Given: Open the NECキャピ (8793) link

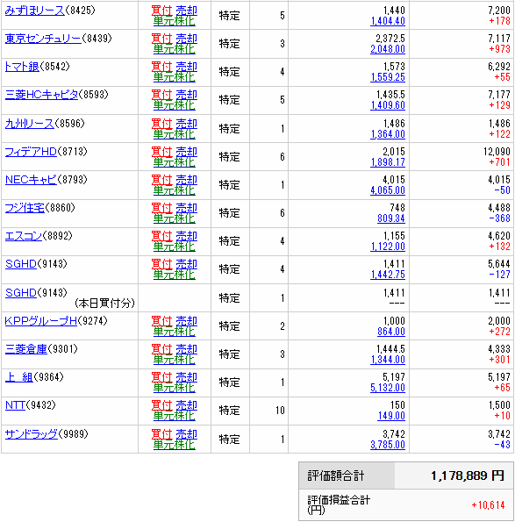Looking at the screenshot, I should point(31,180).
